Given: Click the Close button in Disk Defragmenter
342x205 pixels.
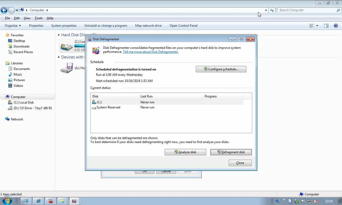Looking at the screenshot, I should coord(240,163).
